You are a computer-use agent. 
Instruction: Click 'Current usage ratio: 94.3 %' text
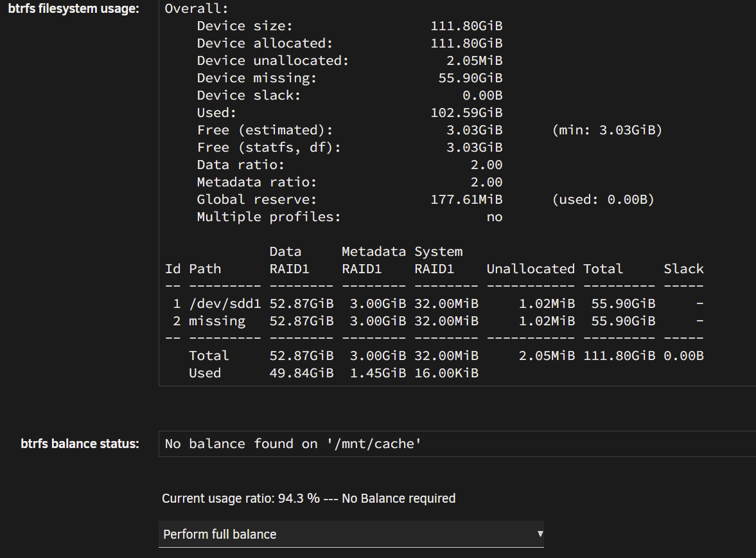tap(241, 498)
